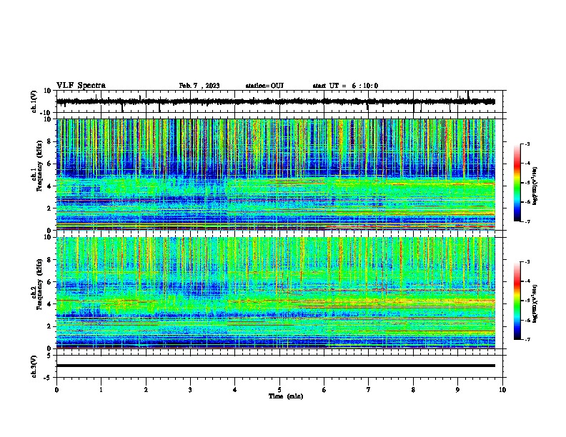Viewport: 566px width, 437px height.
Task: Click the "VLF Spectra" plot title
Action: [x=81, y=86]
